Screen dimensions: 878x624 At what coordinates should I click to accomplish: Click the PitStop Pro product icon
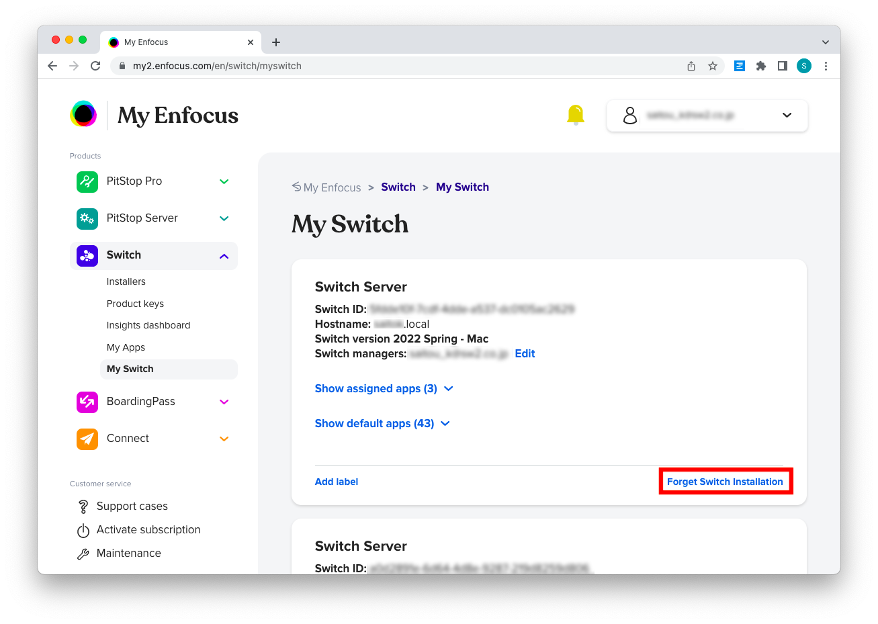(87, 181)
